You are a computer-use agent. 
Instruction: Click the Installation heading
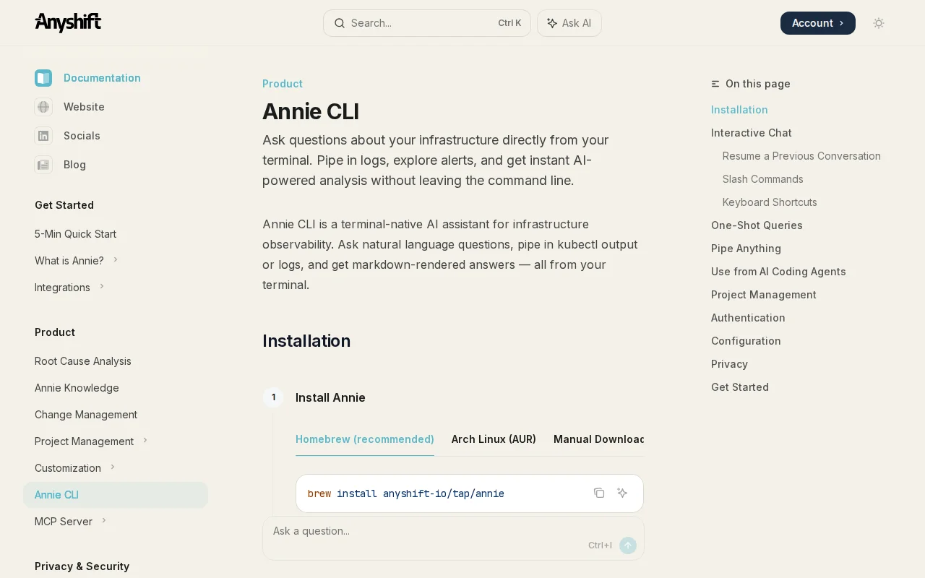coord(306,341)
